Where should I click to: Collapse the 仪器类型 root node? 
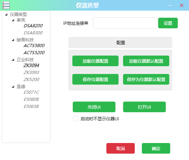click(x=6, y=15)
